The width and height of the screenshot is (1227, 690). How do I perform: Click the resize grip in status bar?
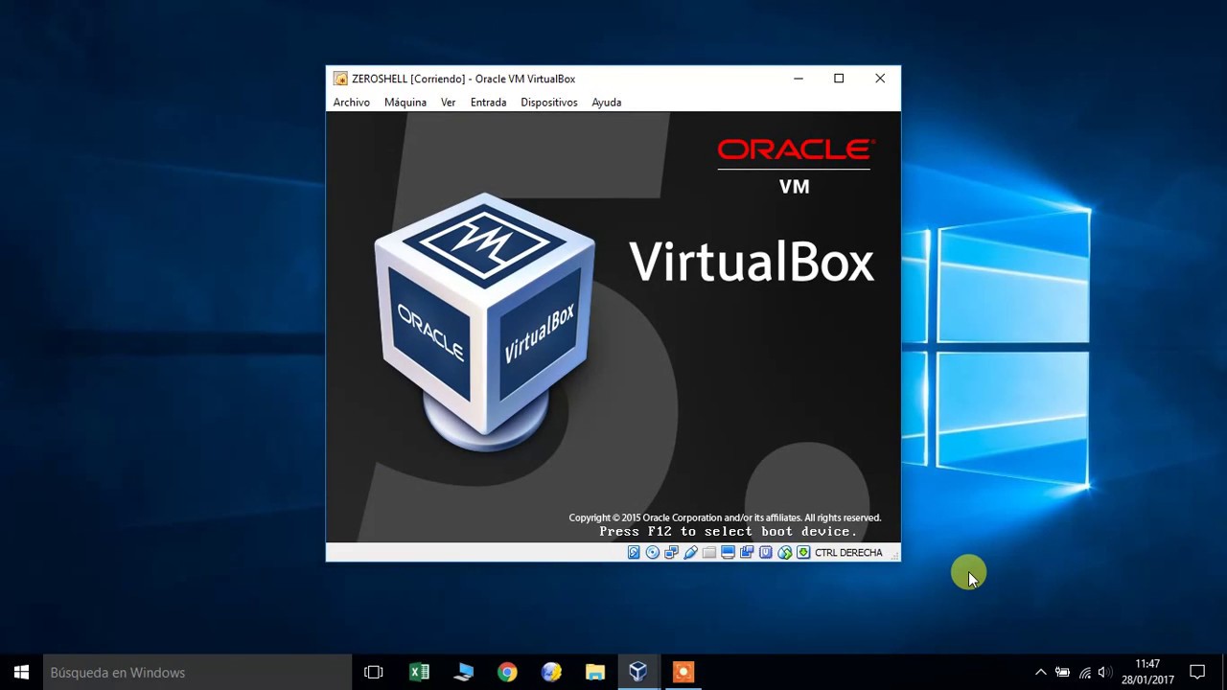(893, 554)
